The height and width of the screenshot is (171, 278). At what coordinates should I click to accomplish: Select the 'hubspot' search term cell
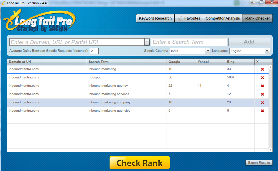tap(127, 77)
